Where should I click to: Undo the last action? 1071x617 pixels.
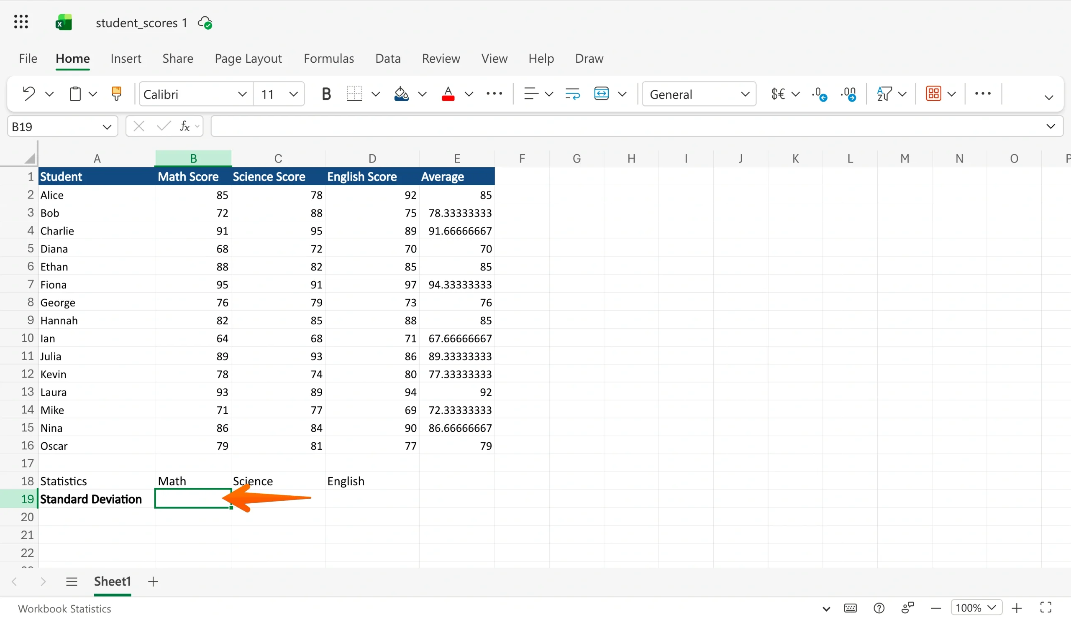tap(28, 94)
